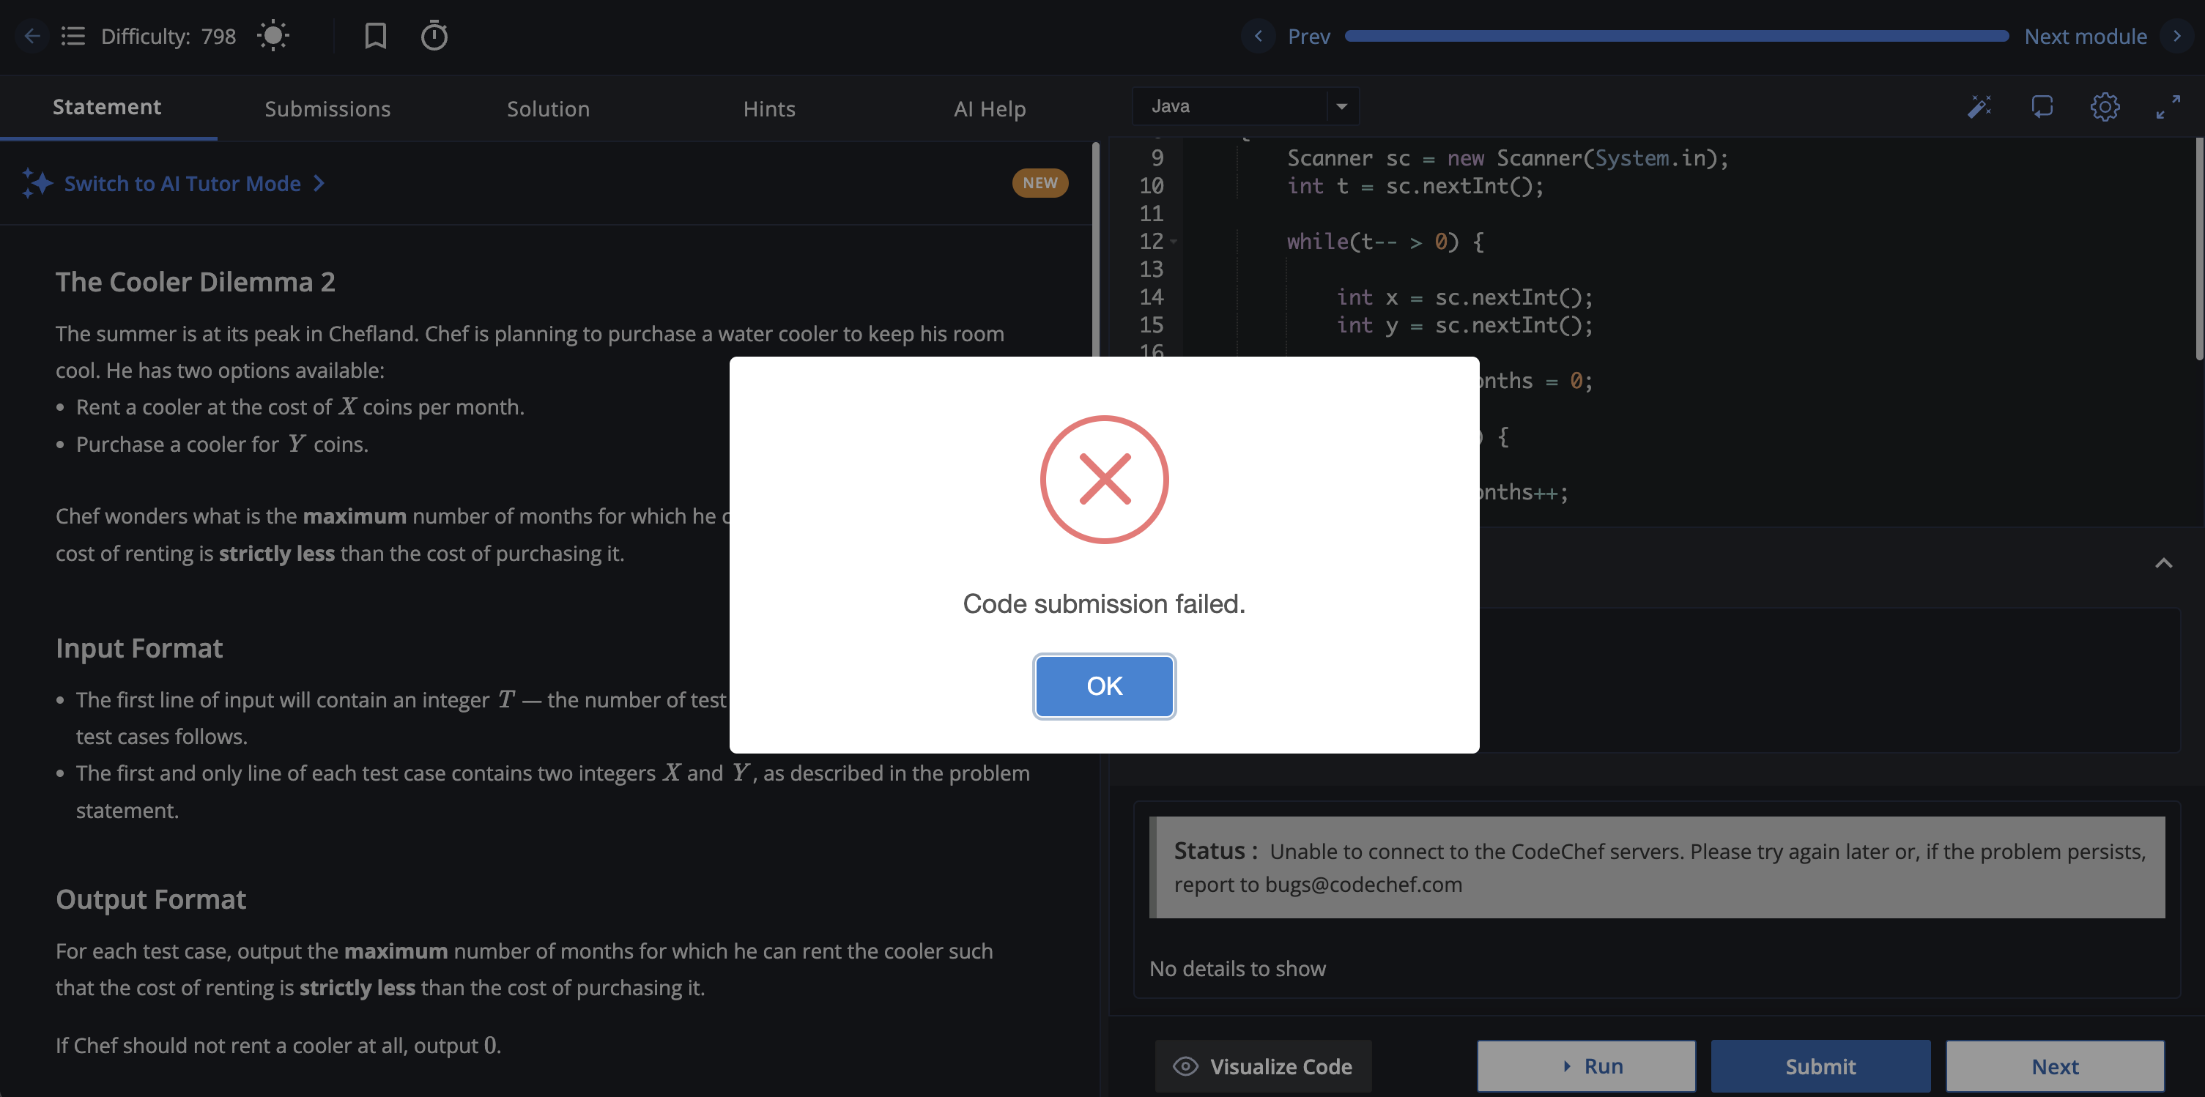The width and height of the screenshot is (2205, 1097).
Task: Bookmark this problem
Action: click(375, 36)
